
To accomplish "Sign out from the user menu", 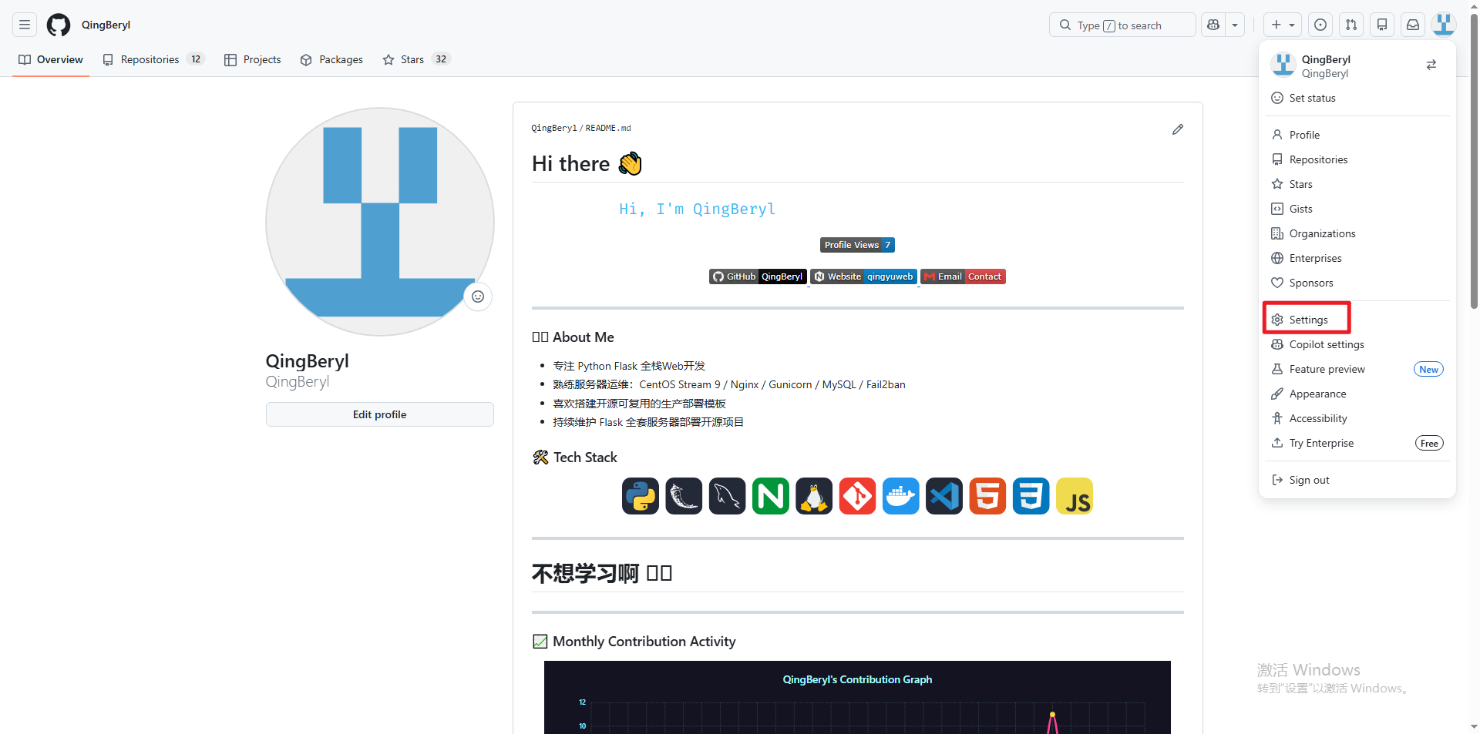I will [1357, 480].
